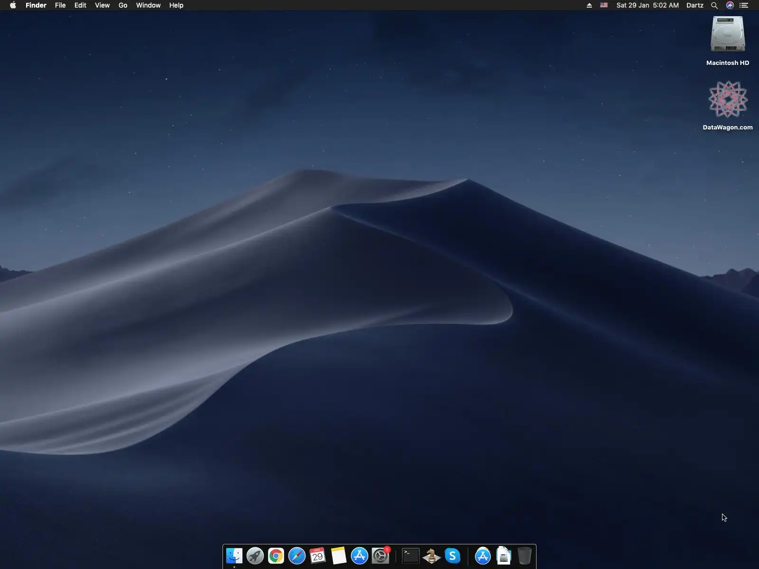Activate Siri from the menu bar
Screen dimensions: 759x569
[730, 5]
